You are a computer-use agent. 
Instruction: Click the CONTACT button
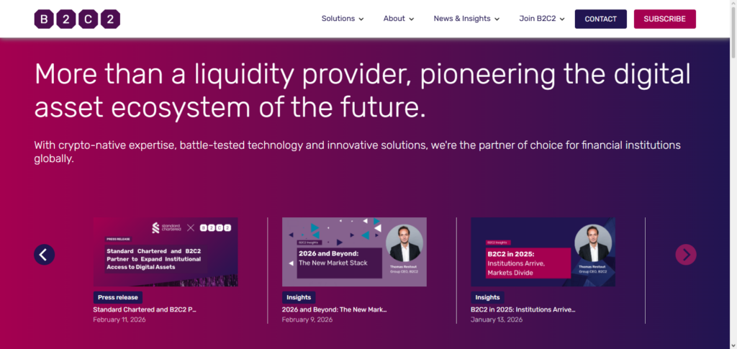(600, 19)
